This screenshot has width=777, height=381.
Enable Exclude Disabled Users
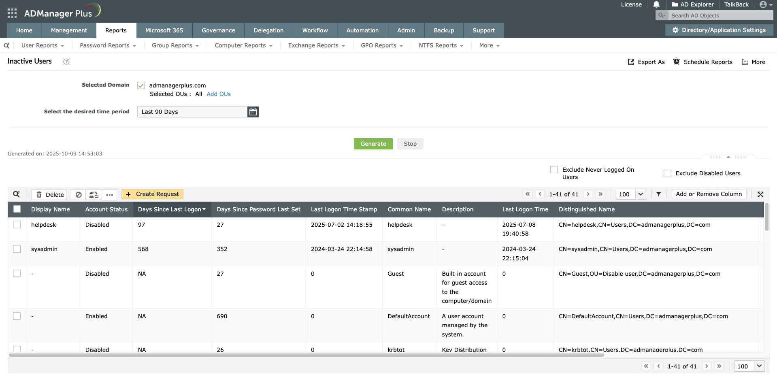coord(667,173)
